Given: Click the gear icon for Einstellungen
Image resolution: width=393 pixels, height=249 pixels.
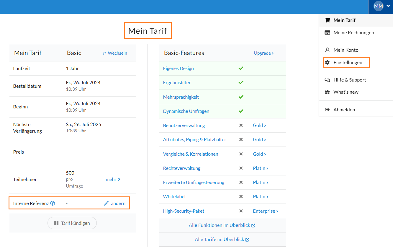Looking at the screenshot, I should 327,62.
